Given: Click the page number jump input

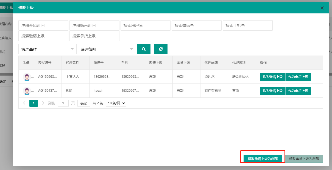Looking at the screenshot, I should [63, 103].
